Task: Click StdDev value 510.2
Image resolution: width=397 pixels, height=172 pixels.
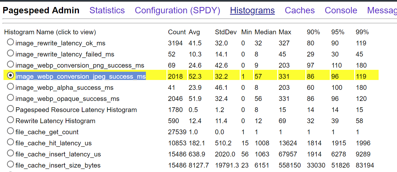Action: tap(223, 143)
